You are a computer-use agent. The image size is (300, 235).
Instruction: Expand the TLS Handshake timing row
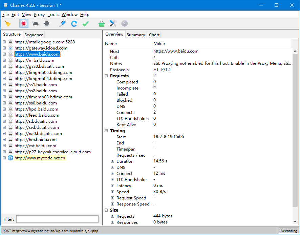(112, 180)
